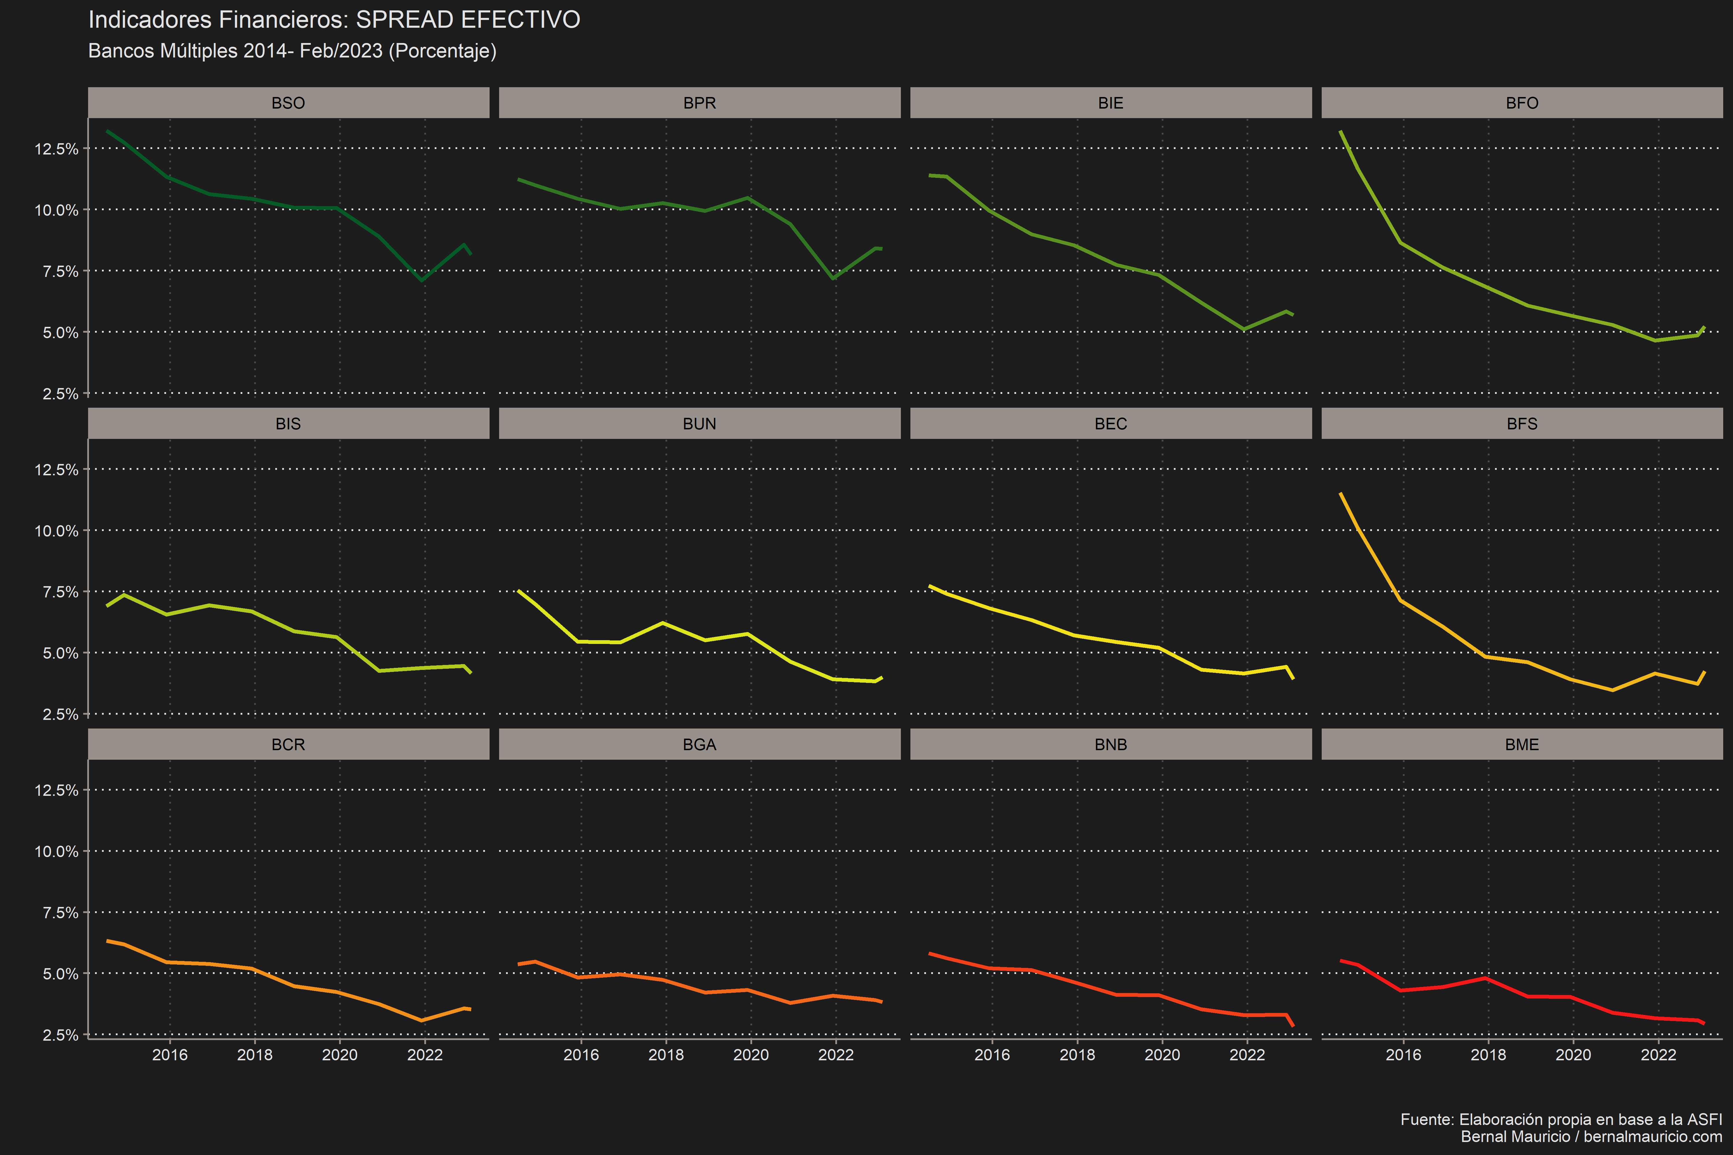1733x1155 pixels.
Task: Click the 12.5% y-axis label of BSO row
Action: point(56,149)
